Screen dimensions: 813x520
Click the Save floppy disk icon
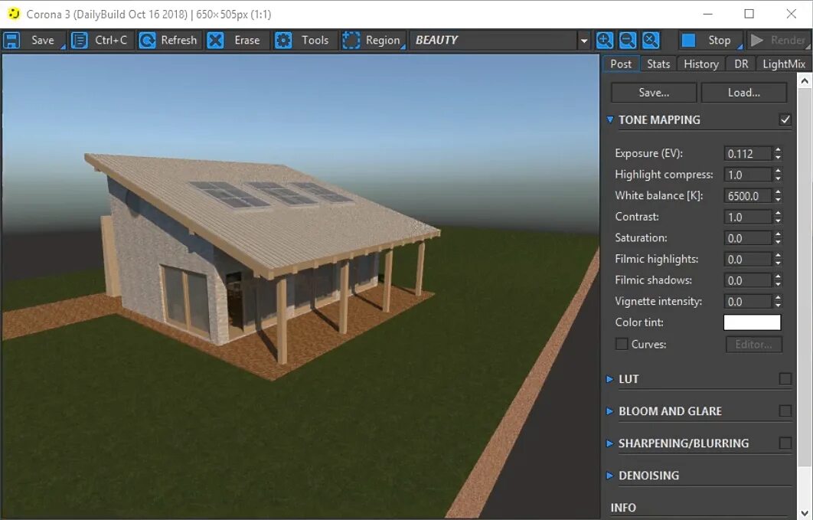pyautogui.click(x=11, y=40)
